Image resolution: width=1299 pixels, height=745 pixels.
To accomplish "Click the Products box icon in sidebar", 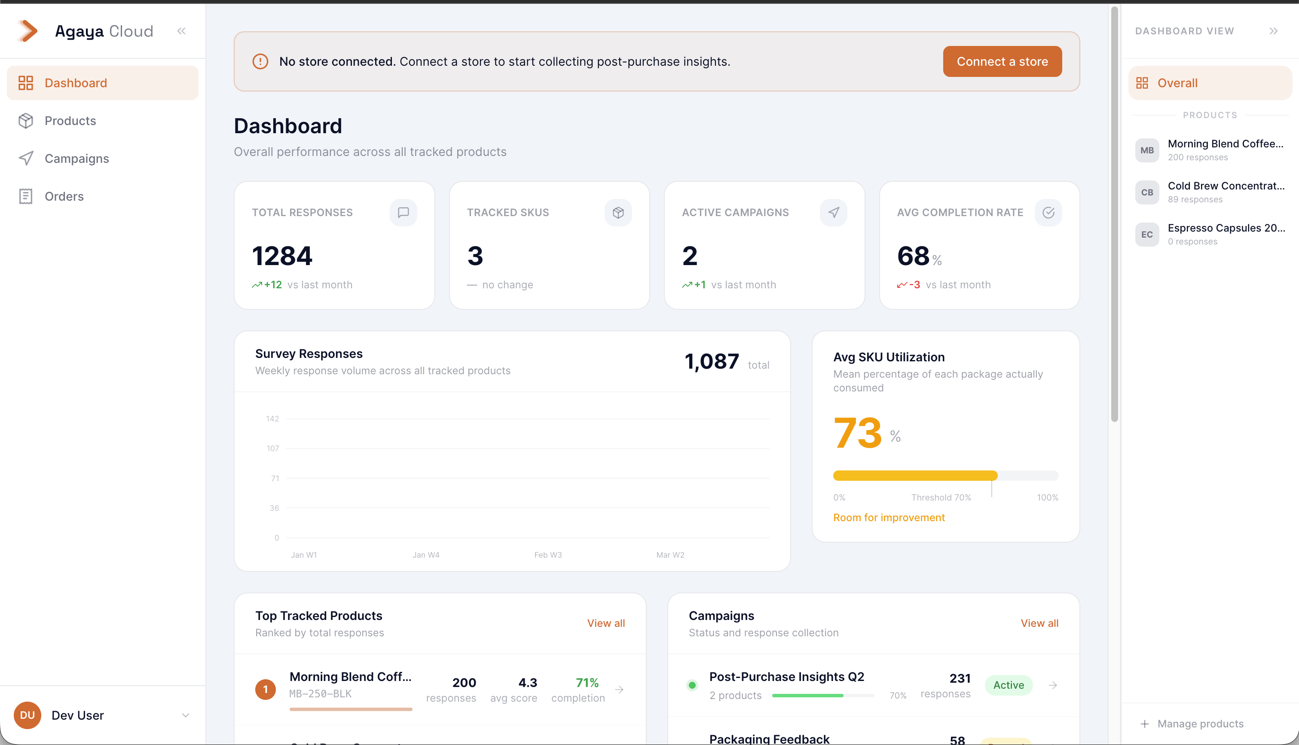I will (26, 121).
